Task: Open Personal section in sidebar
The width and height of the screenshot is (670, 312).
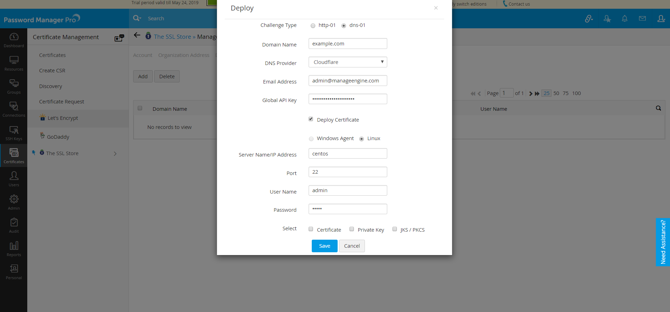Action: 14,272
